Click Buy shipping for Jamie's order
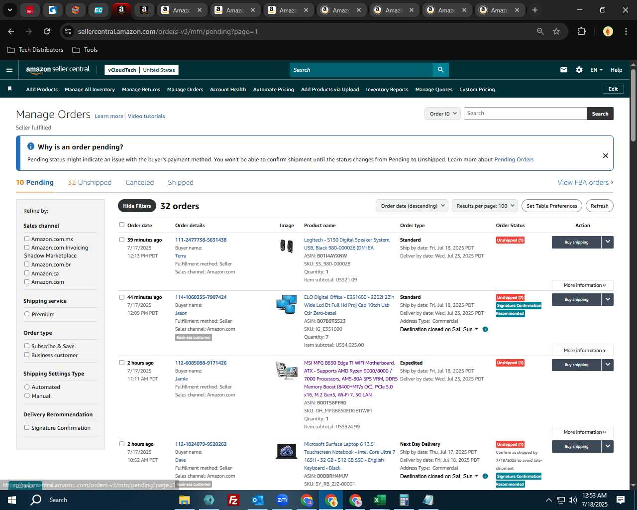Viewport: 637px width, 510px height. [576, 365]
